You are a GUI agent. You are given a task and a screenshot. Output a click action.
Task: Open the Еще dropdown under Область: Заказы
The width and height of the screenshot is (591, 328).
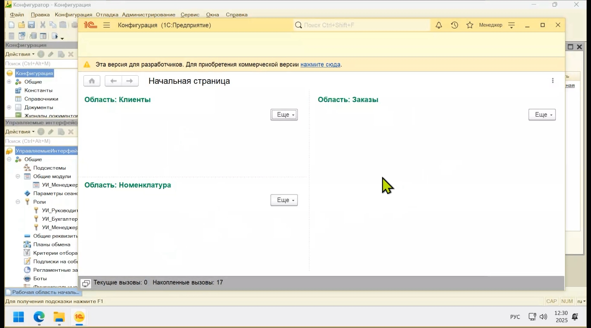pyautogui.click(x=542, y=115)
